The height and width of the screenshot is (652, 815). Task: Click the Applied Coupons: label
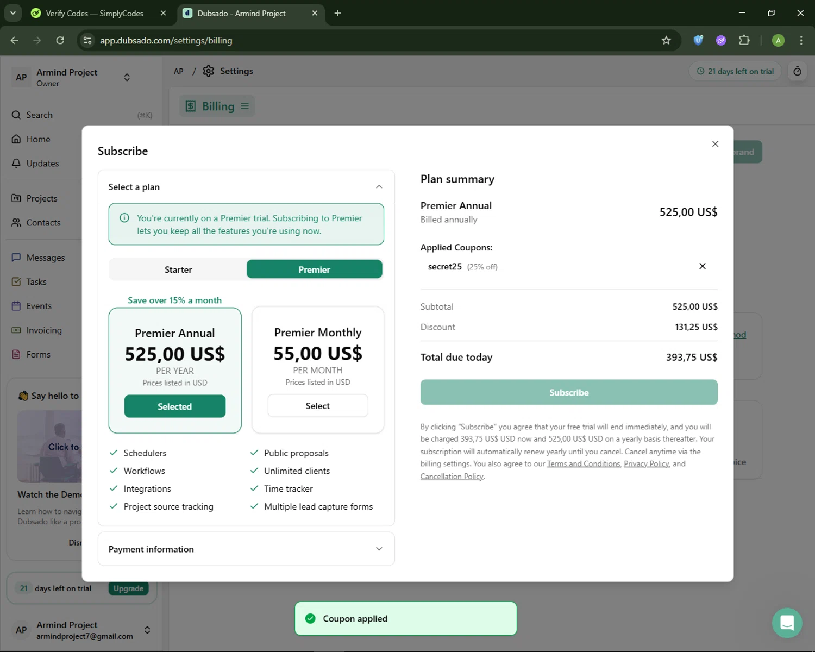coord(456,248)
